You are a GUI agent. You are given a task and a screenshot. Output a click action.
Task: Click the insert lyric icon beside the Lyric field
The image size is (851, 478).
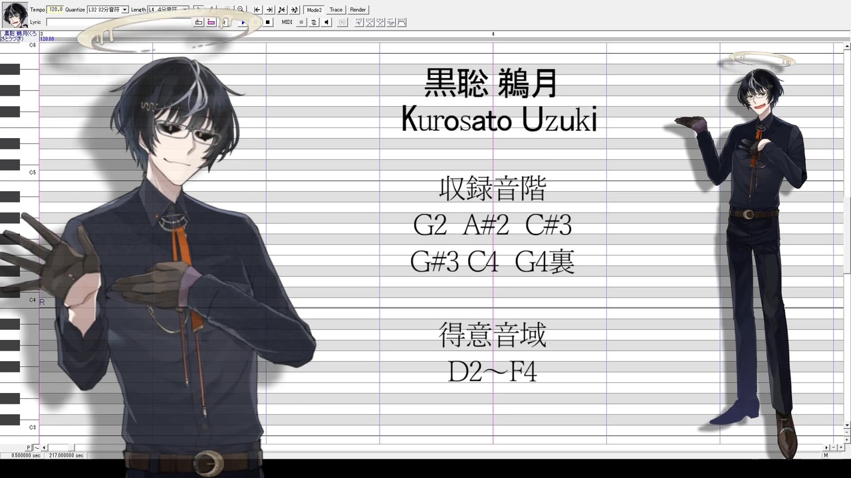point(198,22)
